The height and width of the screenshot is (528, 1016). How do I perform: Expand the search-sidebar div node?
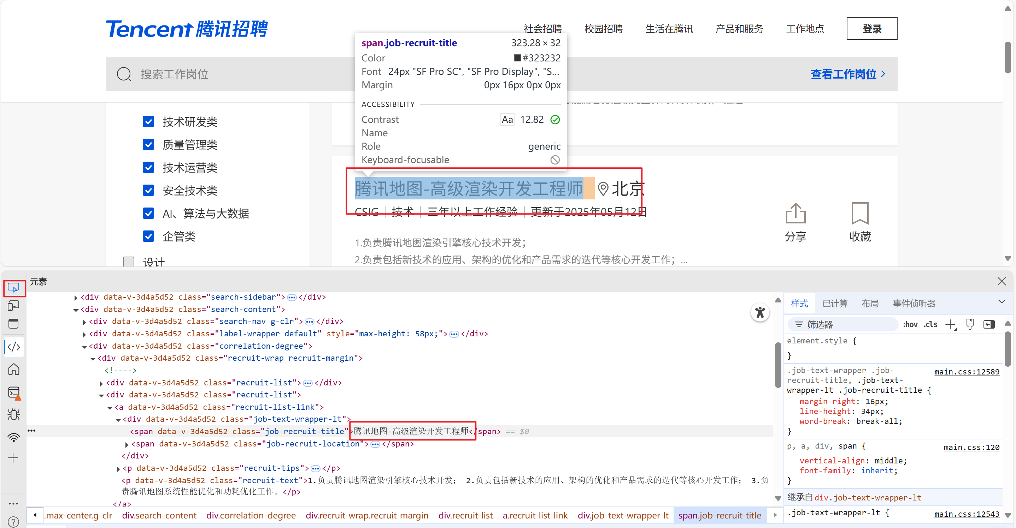76,298
